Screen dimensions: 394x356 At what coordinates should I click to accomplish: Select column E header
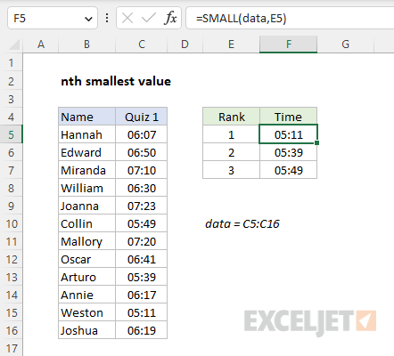click(231, 44)
